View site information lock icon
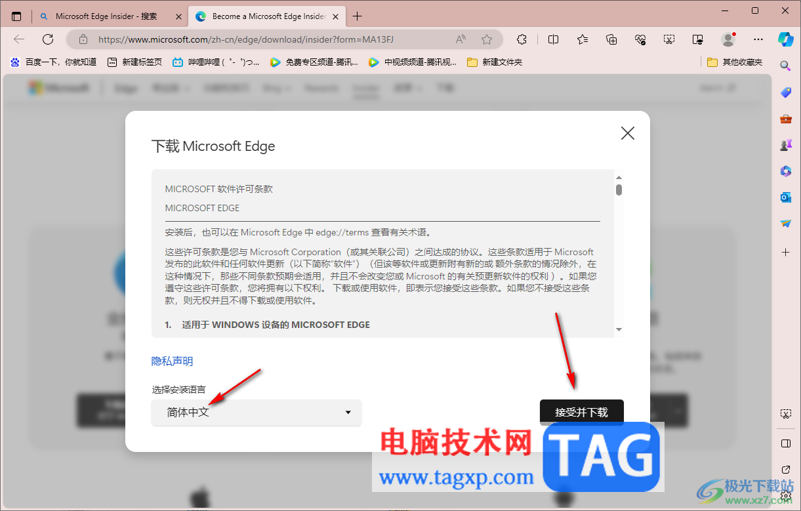Image resolution: width=801 pixels, height=511 pixels. pyautogui.click(x=83, y=39)
